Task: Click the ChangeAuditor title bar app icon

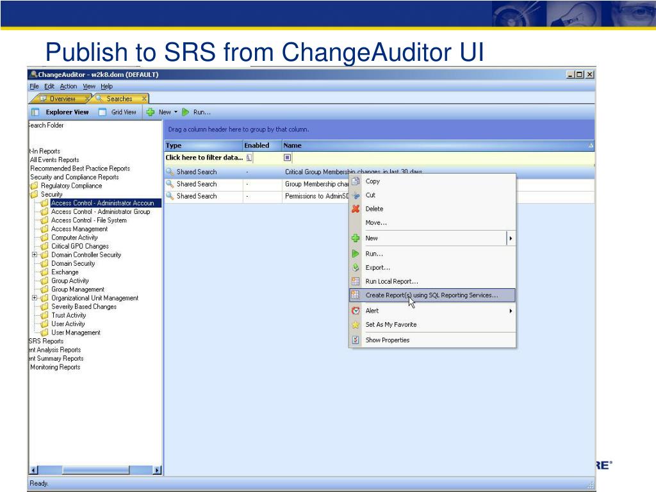Action: [x=33, y=74]
